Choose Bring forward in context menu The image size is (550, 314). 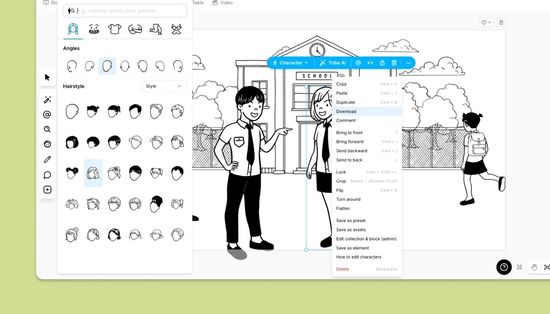[x=367, y=142]
